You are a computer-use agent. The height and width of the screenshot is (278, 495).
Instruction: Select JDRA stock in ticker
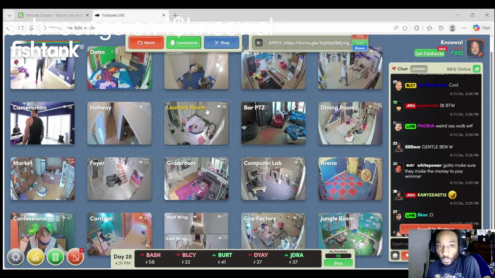[294, 258]
